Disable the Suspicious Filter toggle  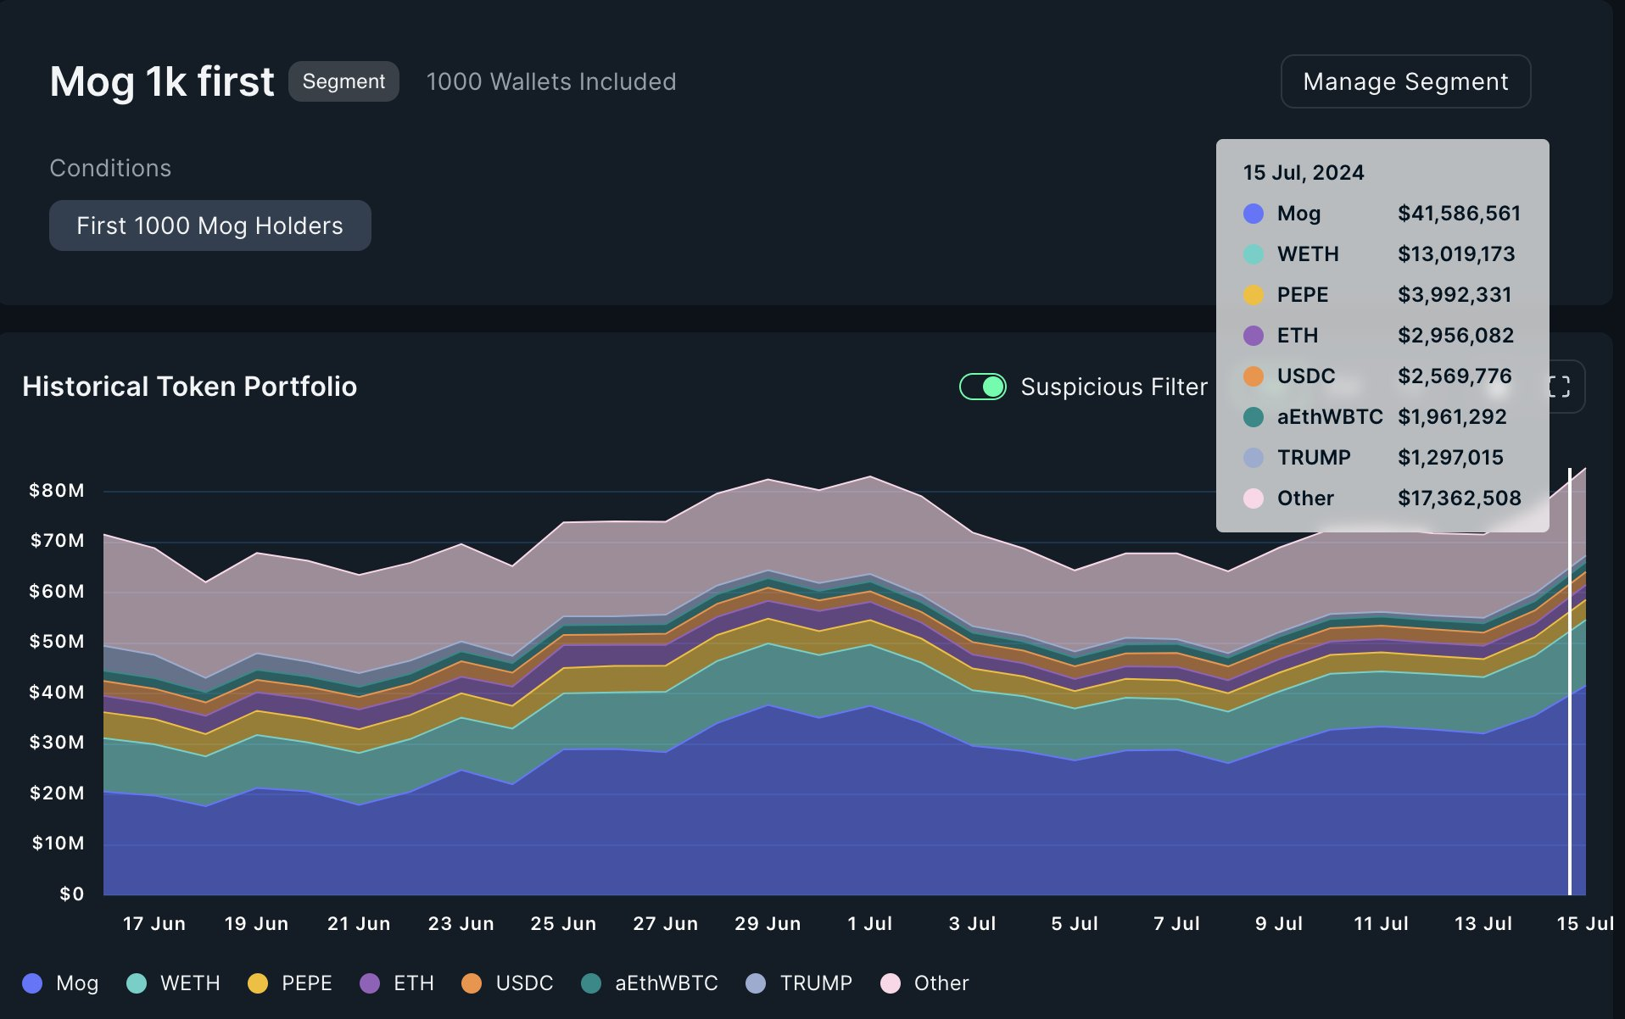point(982,387)
